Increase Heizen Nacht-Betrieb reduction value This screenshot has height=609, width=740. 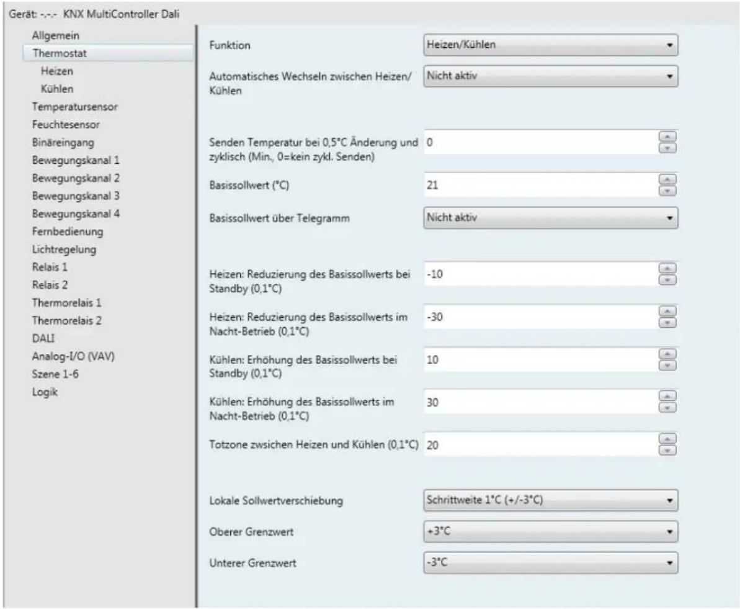click(667, 311)
